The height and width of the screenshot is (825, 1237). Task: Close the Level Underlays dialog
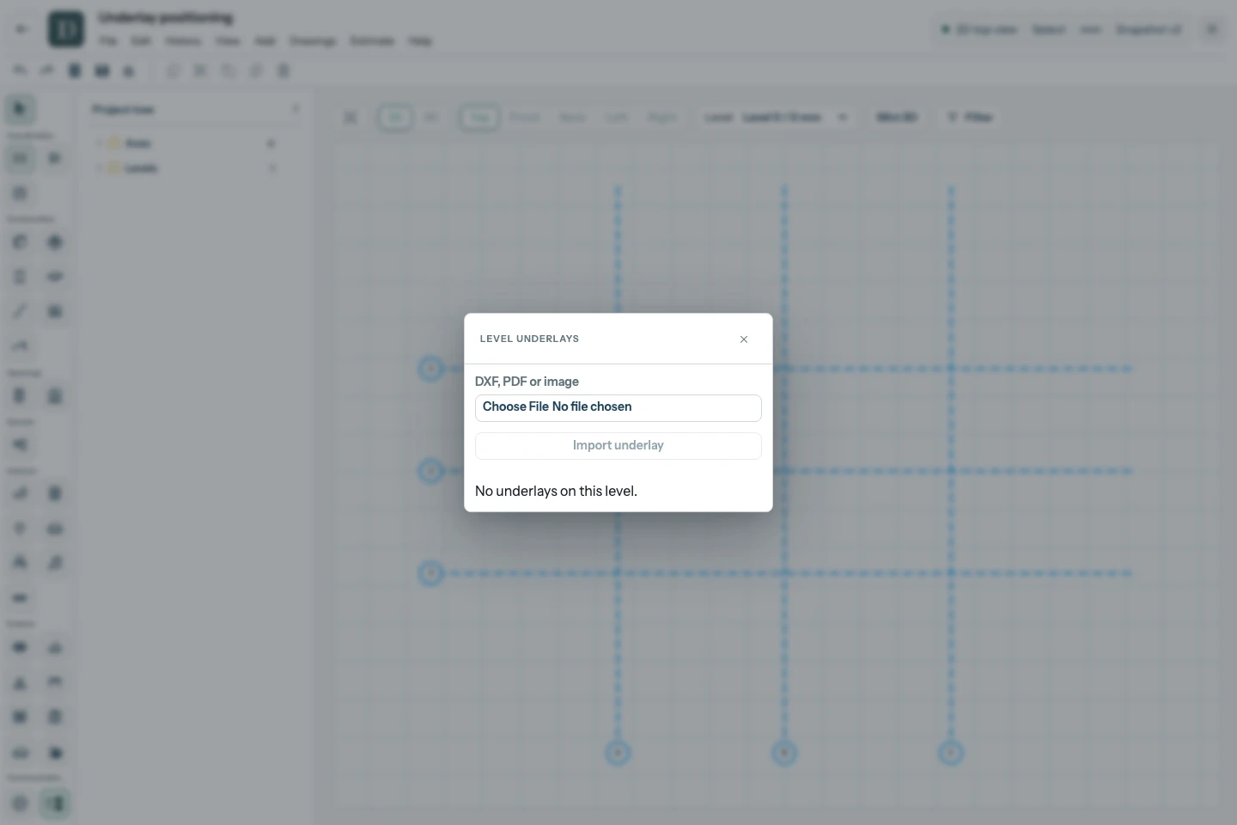[x=744, y=339]
